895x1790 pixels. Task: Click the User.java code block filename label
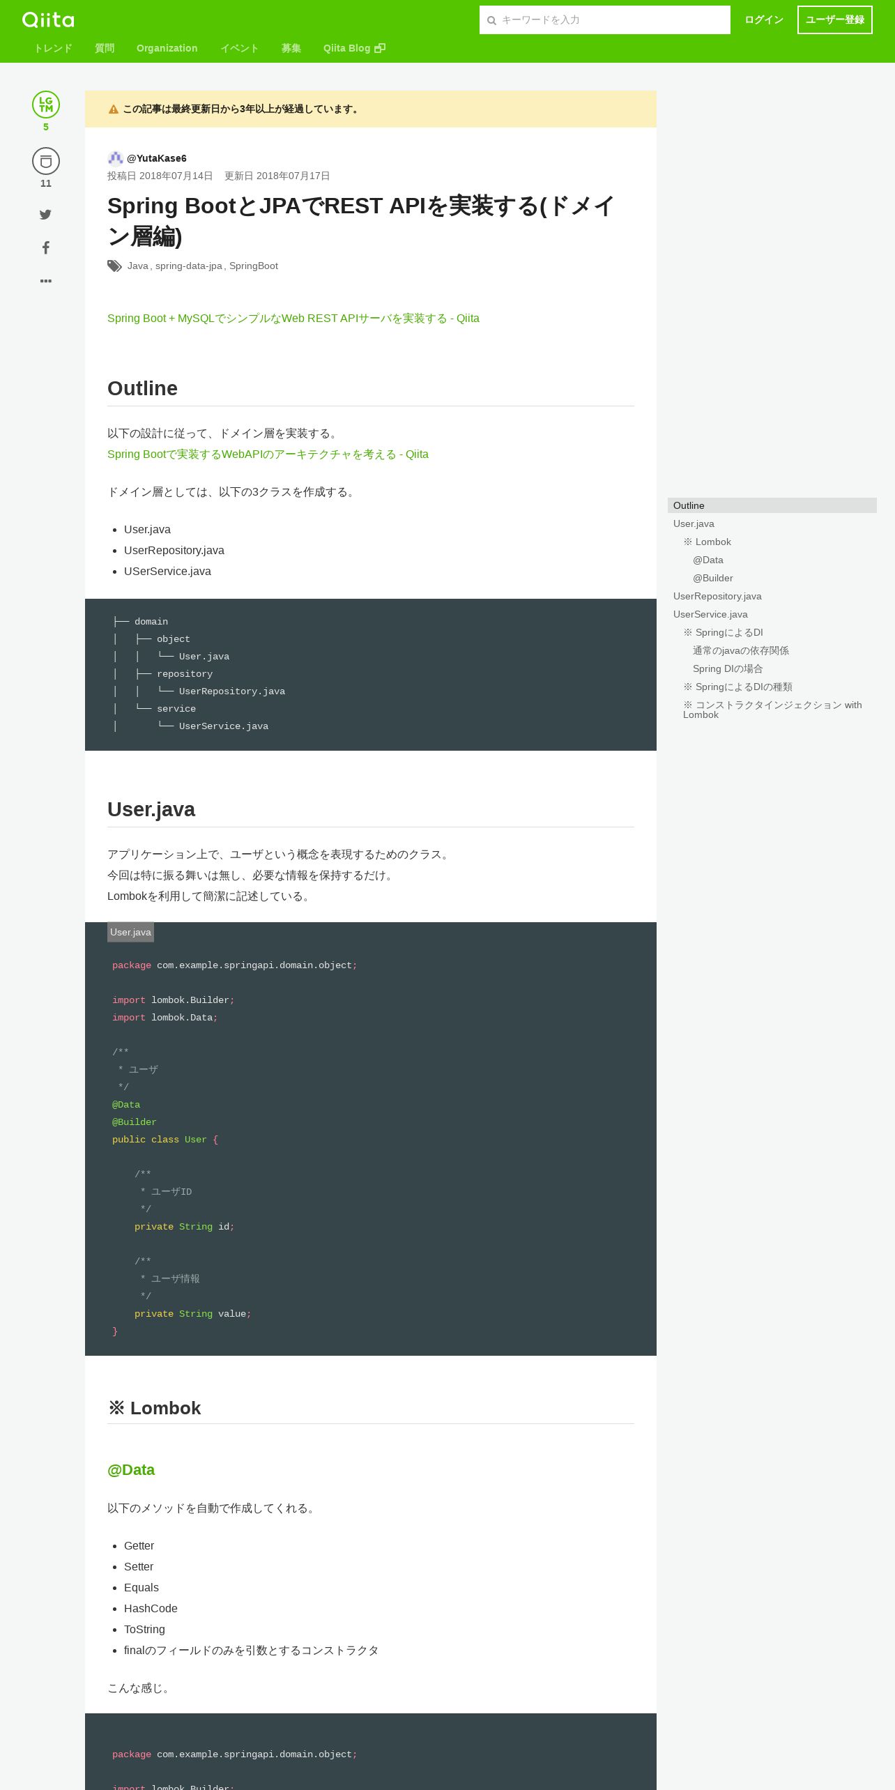[130, 932]
